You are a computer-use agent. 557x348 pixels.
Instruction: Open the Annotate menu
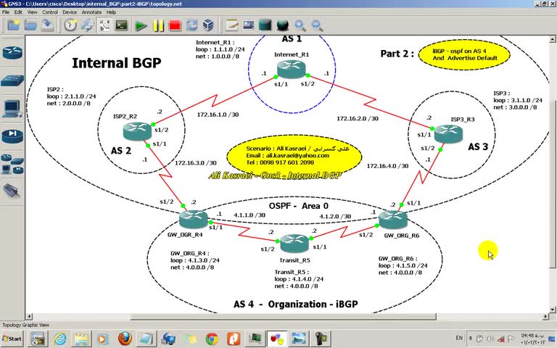coord(91,12)
